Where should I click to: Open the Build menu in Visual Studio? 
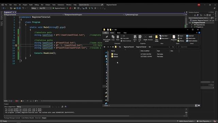click(31, 5)
